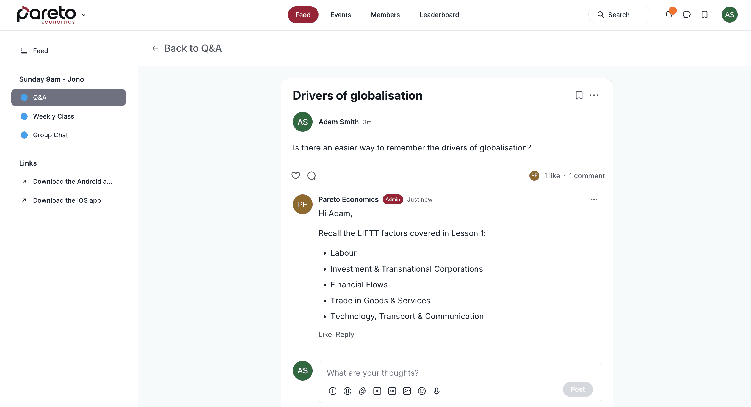Image resolution: width=751 pixels, height=407 pixels.
Task: Add image to comment
Action: [x=407, y=391]
